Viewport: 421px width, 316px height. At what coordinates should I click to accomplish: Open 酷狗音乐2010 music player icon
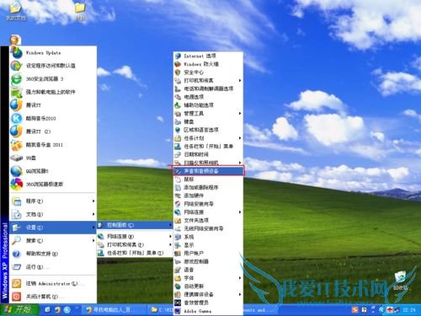(16, 118)
